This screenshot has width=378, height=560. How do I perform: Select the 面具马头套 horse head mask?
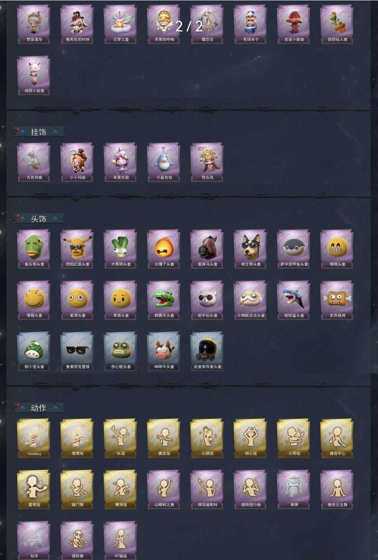coord(207,249)
